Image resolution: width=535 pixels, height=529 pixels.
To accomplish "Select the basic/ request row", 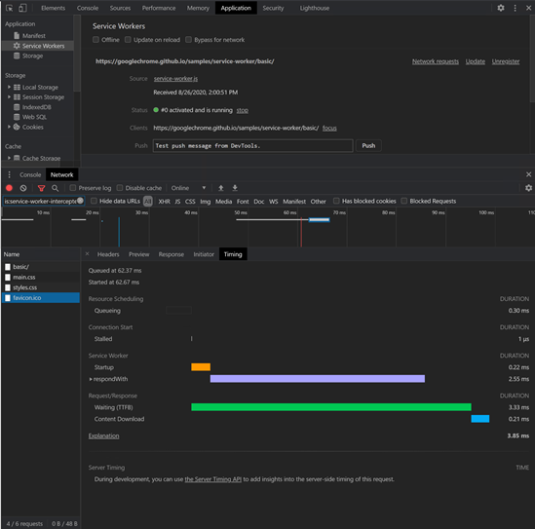I will pos(41,267).
